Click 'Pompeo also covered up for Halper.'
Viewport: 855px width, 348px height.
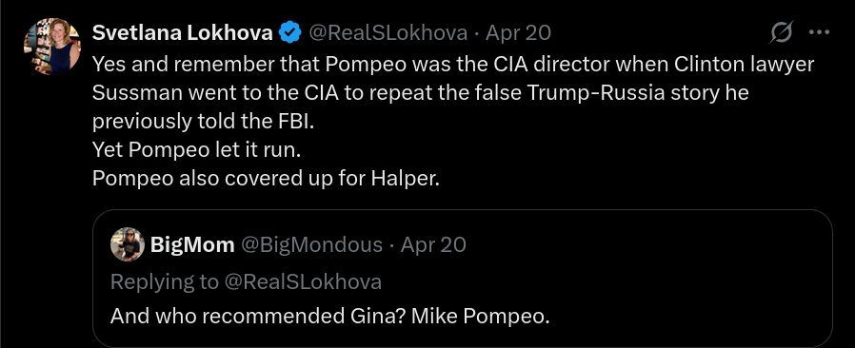[266, 179]
